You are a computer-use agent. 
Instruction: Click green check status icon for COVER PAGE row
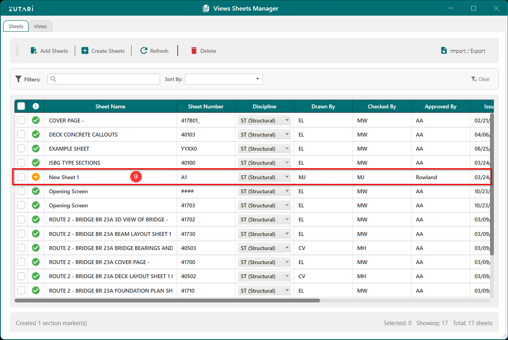(36, 120)
